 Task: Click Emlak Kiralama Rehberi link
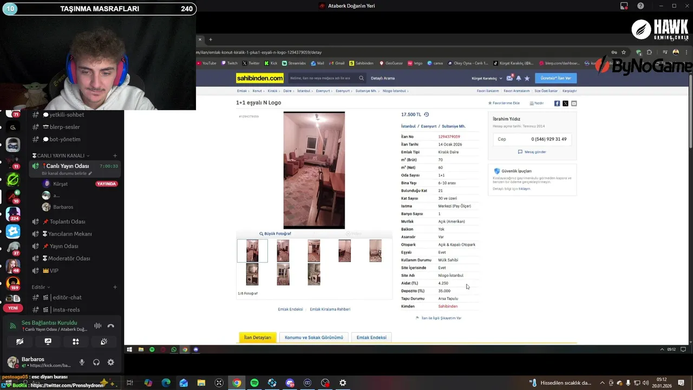click(330, 309)
